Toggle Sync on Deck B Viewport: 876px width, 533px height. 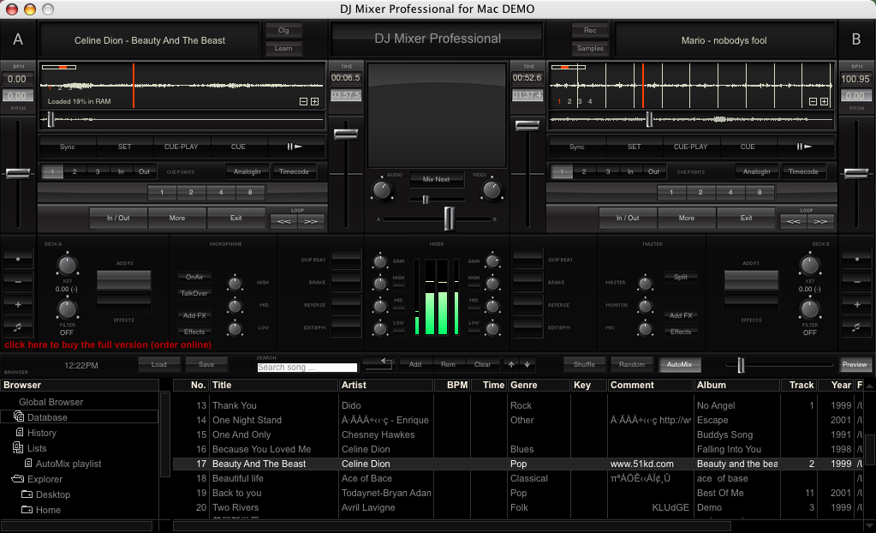[x=577, y=147]
